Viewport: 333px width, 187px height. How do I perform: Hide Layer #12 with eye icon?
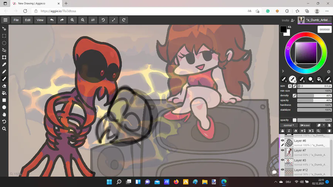click(282, 170)
